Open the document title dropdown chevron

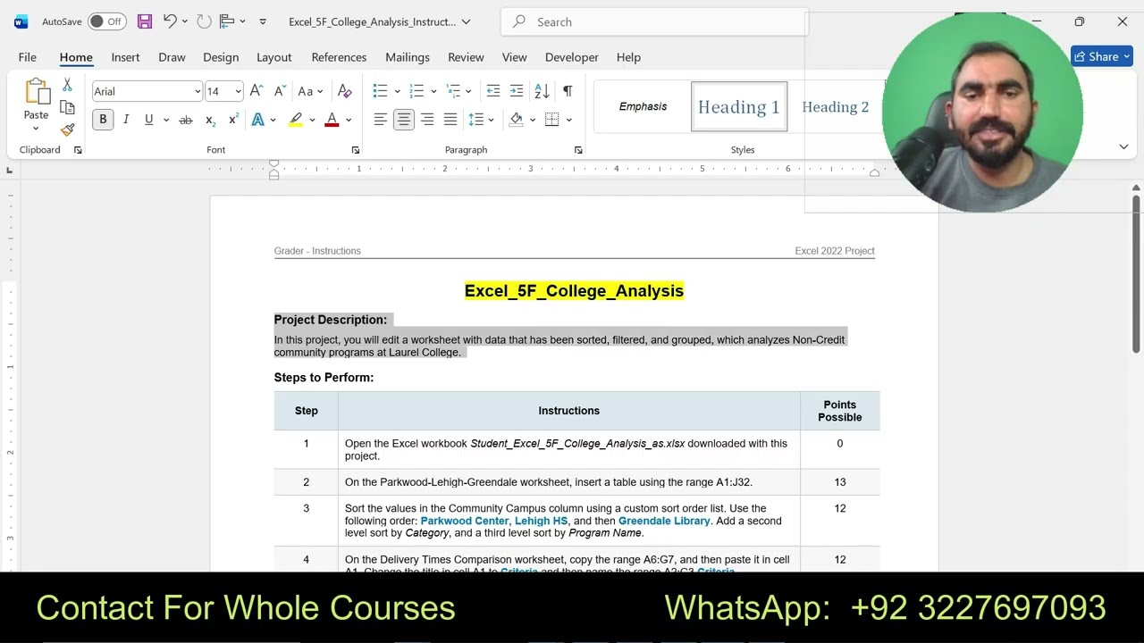coord(466,21)
